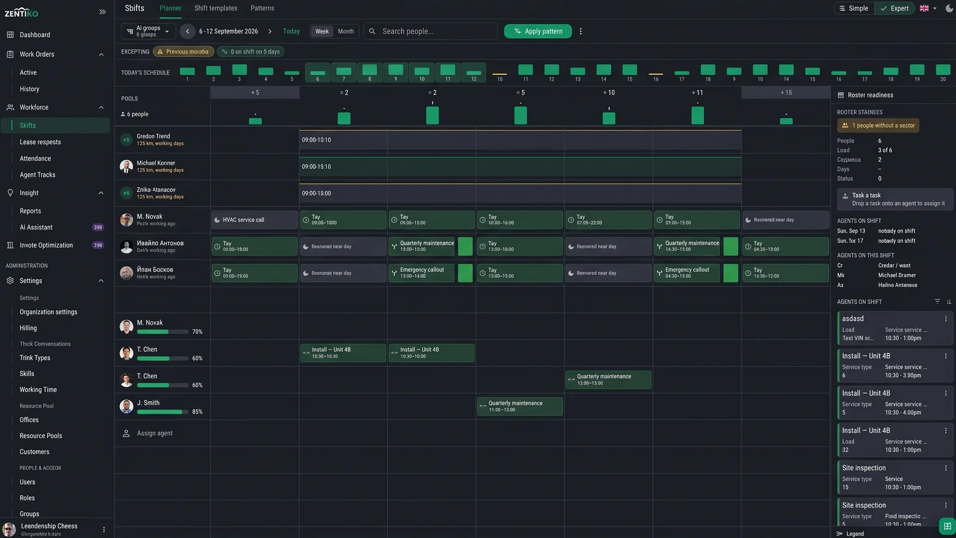The image size is (956, 538).
Task: Click the Assign agent link
Action: pos(155,433)
